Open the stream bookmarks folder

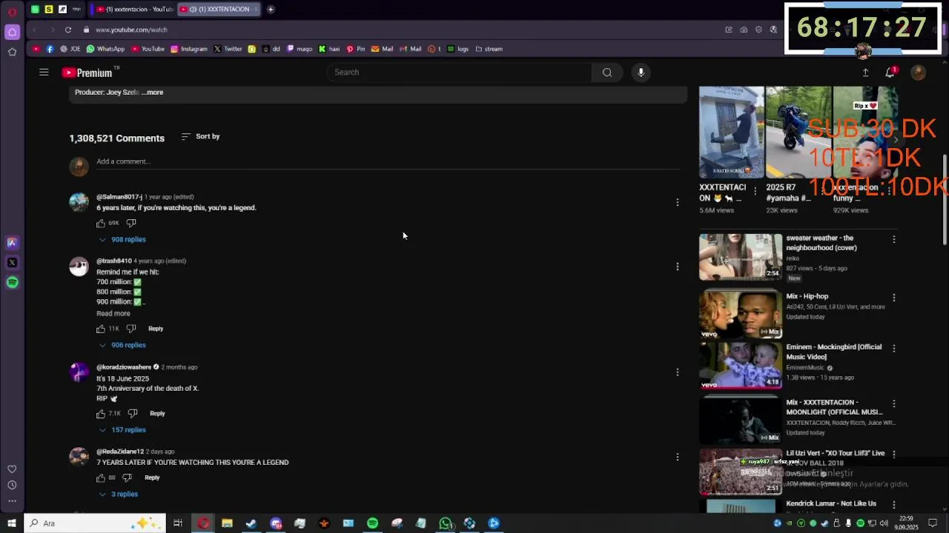coord(489,49)
